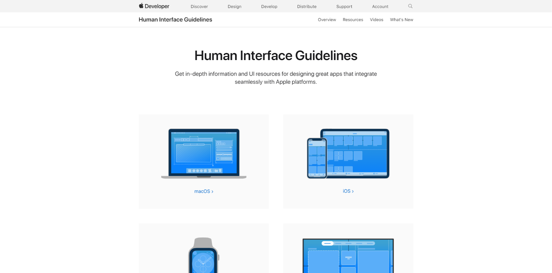
Task: Click the iPhone and iPad illustration
Action: pos(348,153)
